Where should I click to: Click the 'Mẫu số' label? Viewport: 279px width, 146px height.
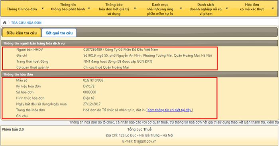22,80
